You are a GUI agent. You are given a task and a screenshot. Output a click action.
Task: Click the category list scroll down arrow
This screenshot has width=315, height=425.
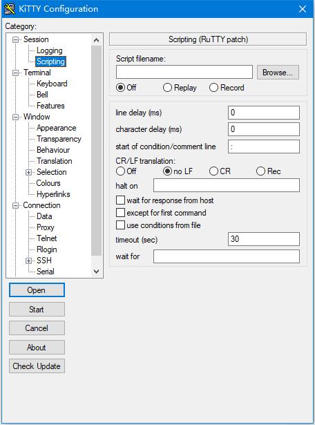coord(97,272)
